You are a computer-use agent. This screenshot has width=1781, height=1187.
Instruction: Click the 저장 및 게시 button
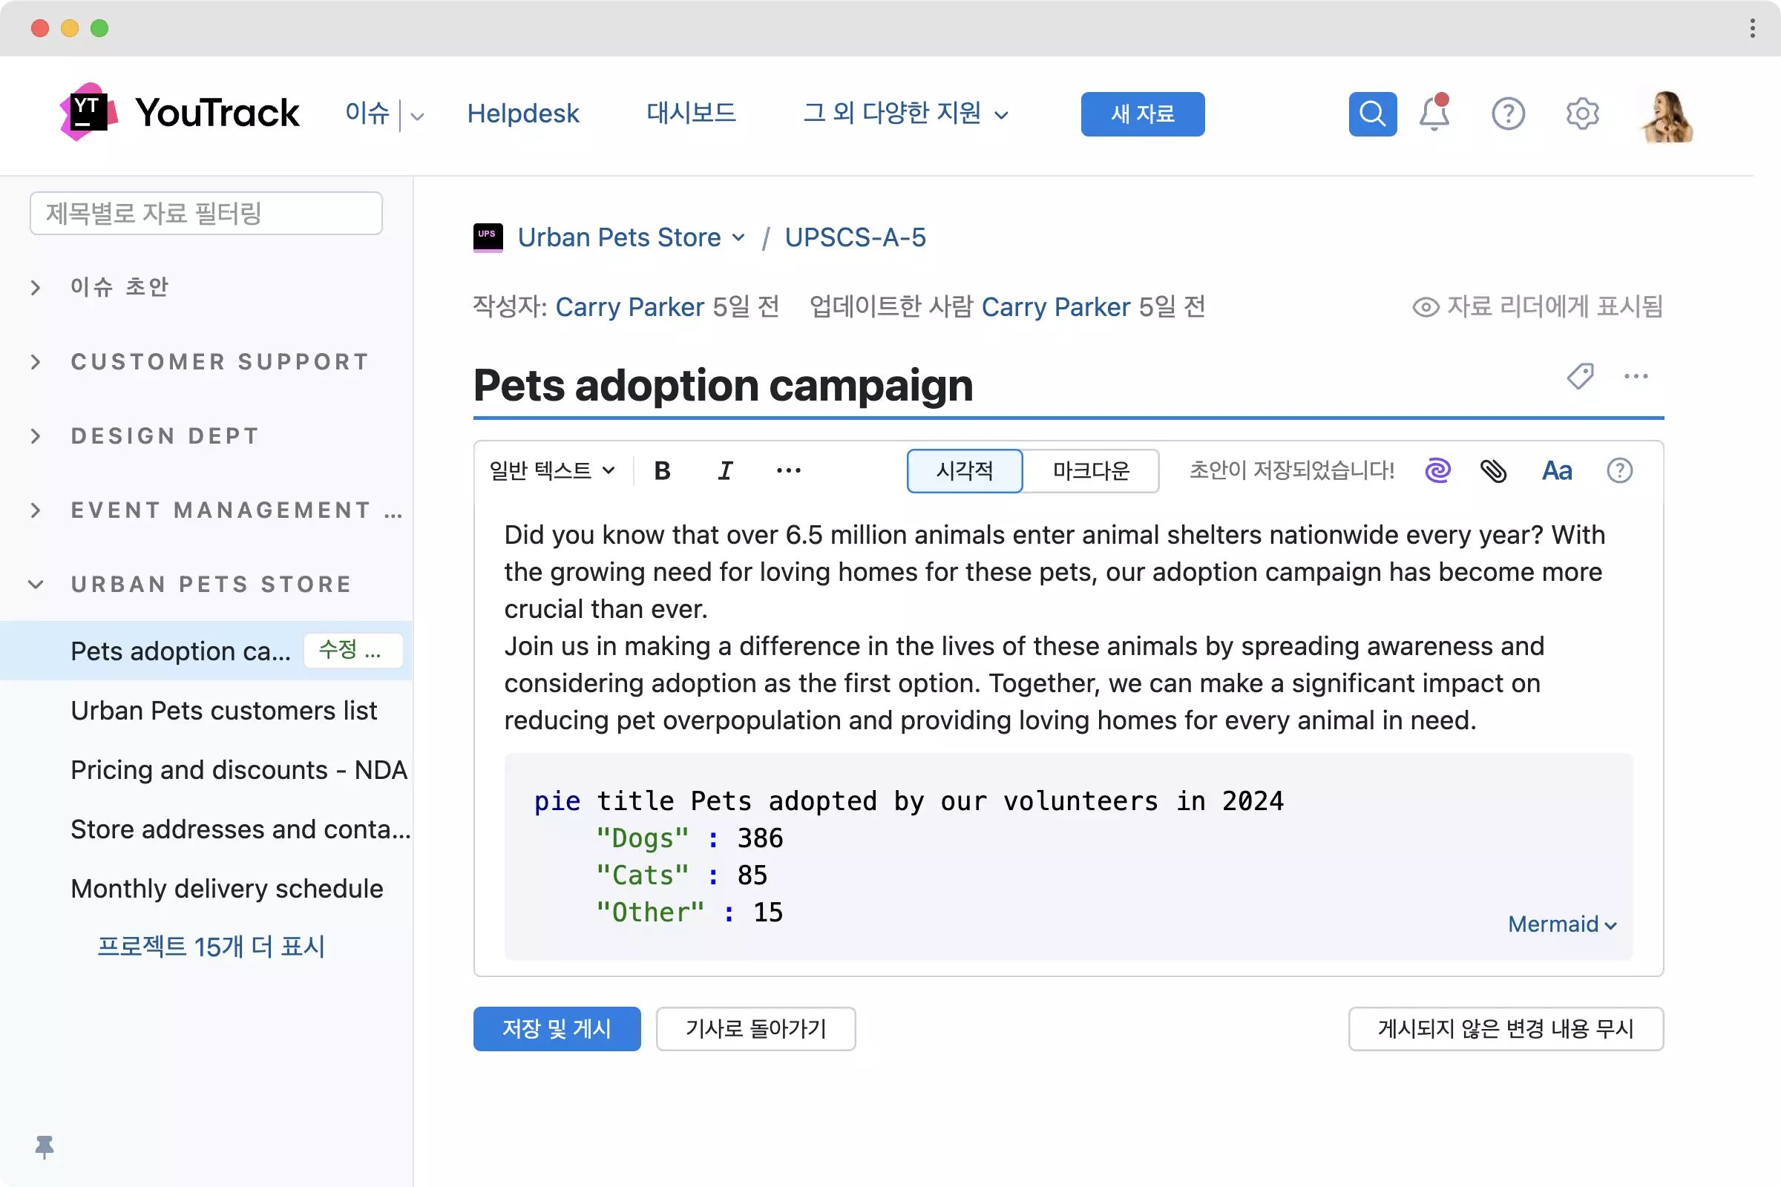(557, 1029)
